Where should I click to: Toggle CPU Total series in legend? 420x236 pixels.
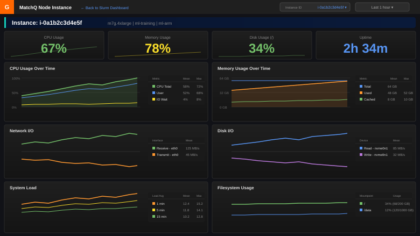pyautogui.click(x=164, y=86)
